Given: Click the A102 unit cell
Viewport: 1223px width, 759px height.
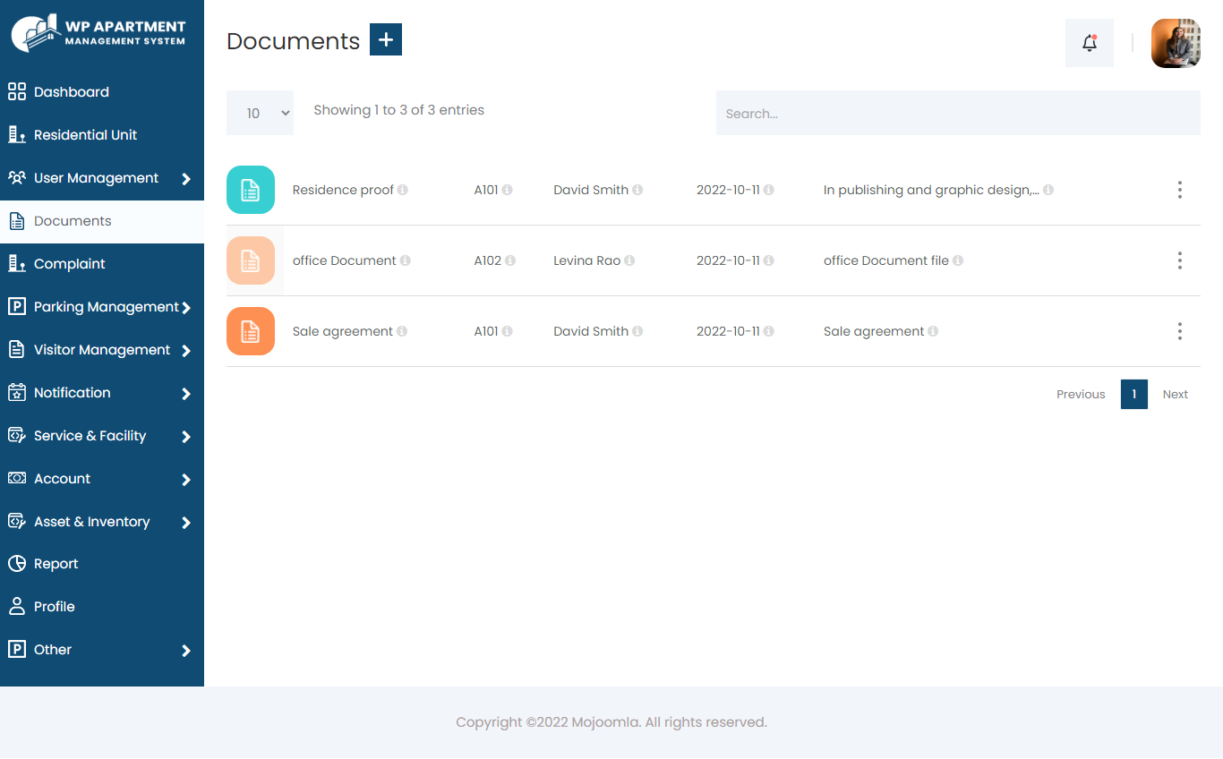Looking at the screenshot, I should coord(488,260).
